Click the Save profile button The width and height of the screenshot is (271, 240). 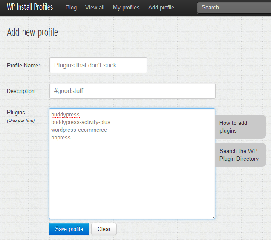(x=69, y=229)
